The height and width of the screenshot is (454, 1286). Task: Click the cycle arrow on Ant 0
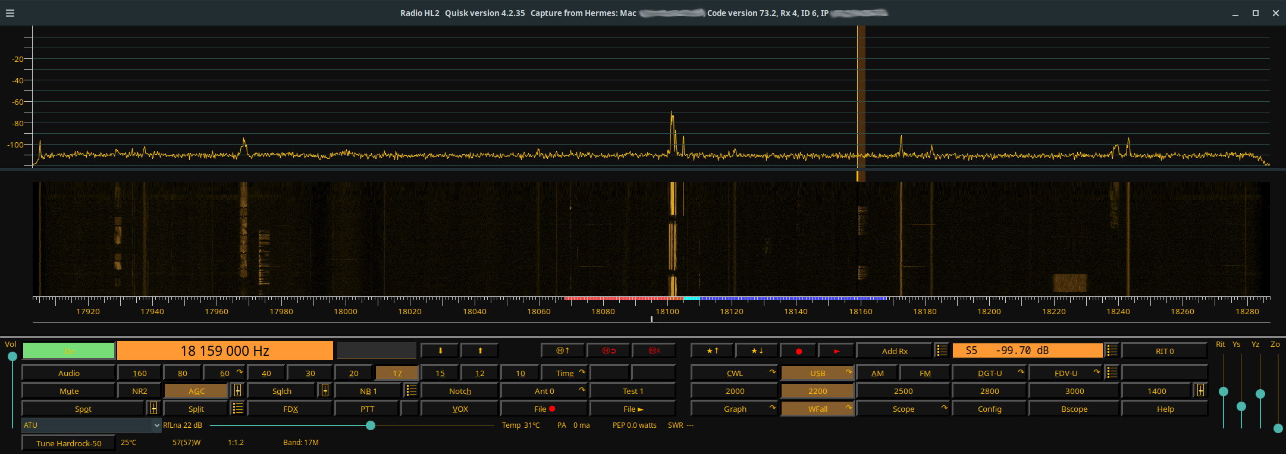point(582,390)
